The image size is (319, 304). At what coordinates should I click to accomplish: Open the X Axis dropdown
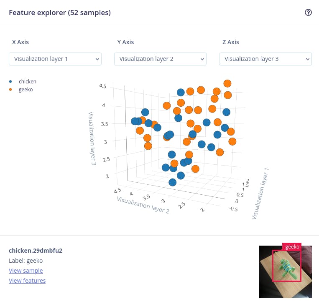tap(55, 59)
